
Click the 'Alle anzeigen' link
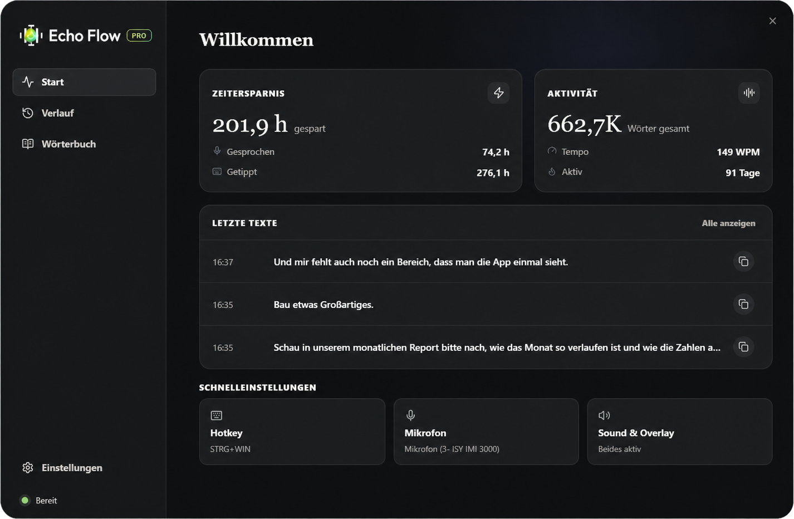[x=728, y=223]
